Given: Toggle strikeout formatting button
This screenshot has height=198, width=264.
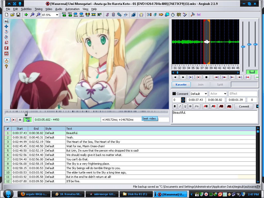Looking at the screenshot, I should (190, 106).
